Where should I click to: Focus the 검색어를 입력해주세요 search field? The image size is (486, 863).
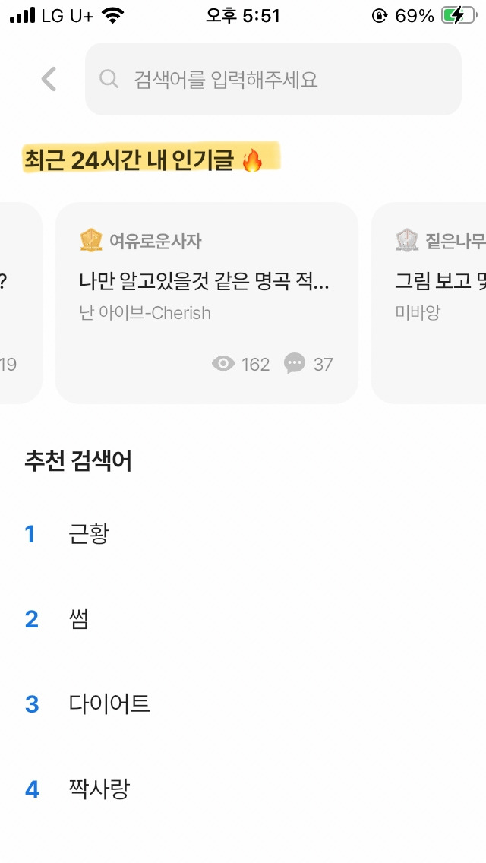coord(273,79)
